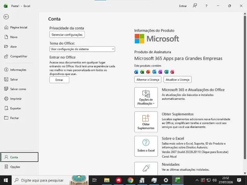Click the Canal Atual text
The height and width of the screenshot is (185, 247).
tap(169, 156)
